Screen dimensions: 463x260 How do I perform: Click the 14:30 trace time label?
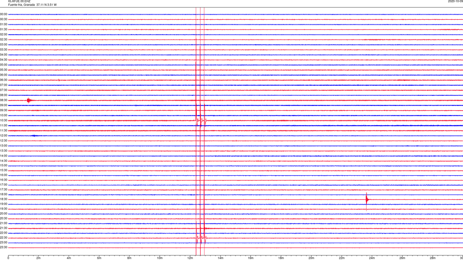click(3, 161)
